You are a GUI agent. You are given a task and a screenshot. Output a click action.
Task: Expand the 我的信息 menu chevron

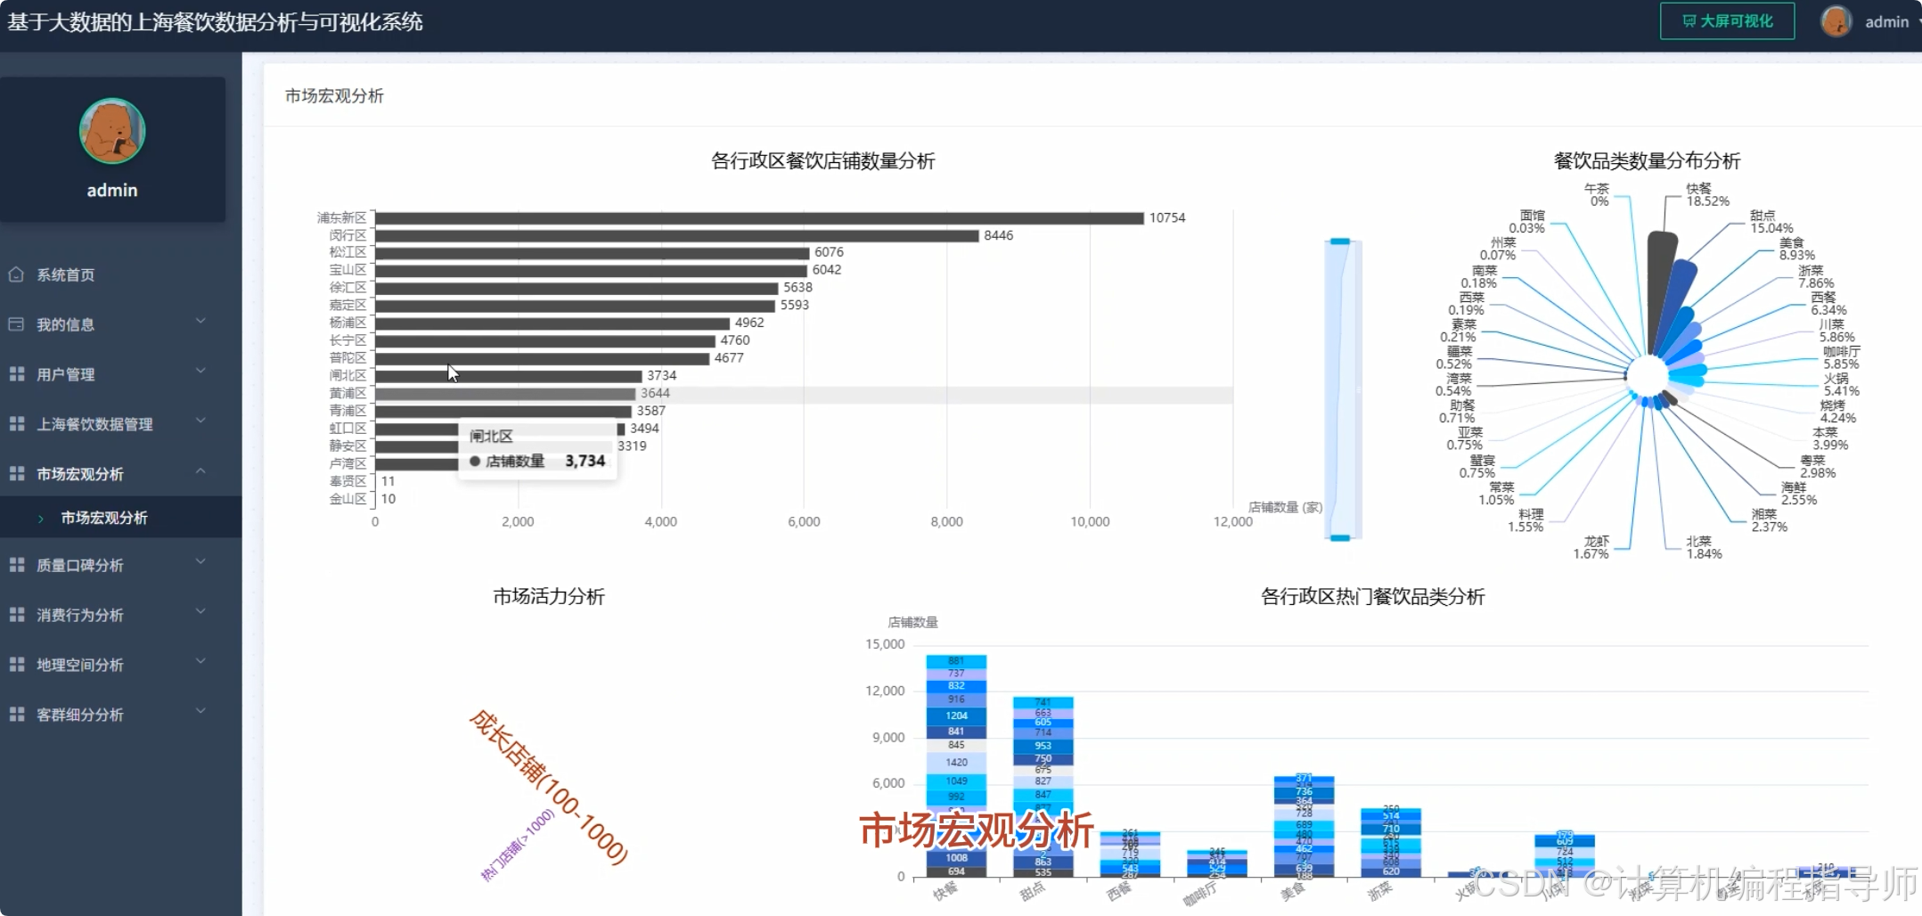click(200, 321)
